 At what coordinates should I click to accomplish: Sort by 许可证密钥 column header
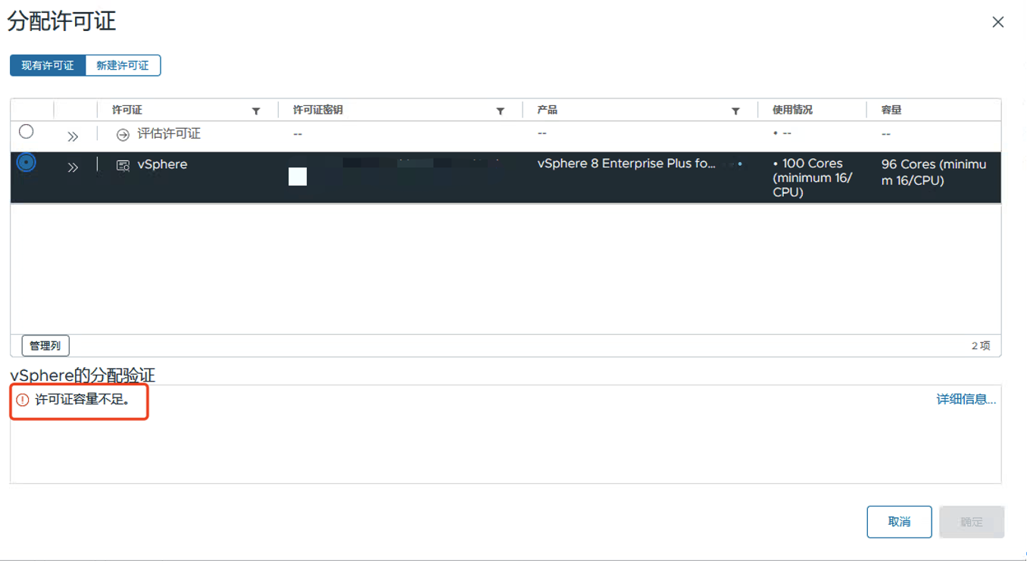click(x=318, y=111)
